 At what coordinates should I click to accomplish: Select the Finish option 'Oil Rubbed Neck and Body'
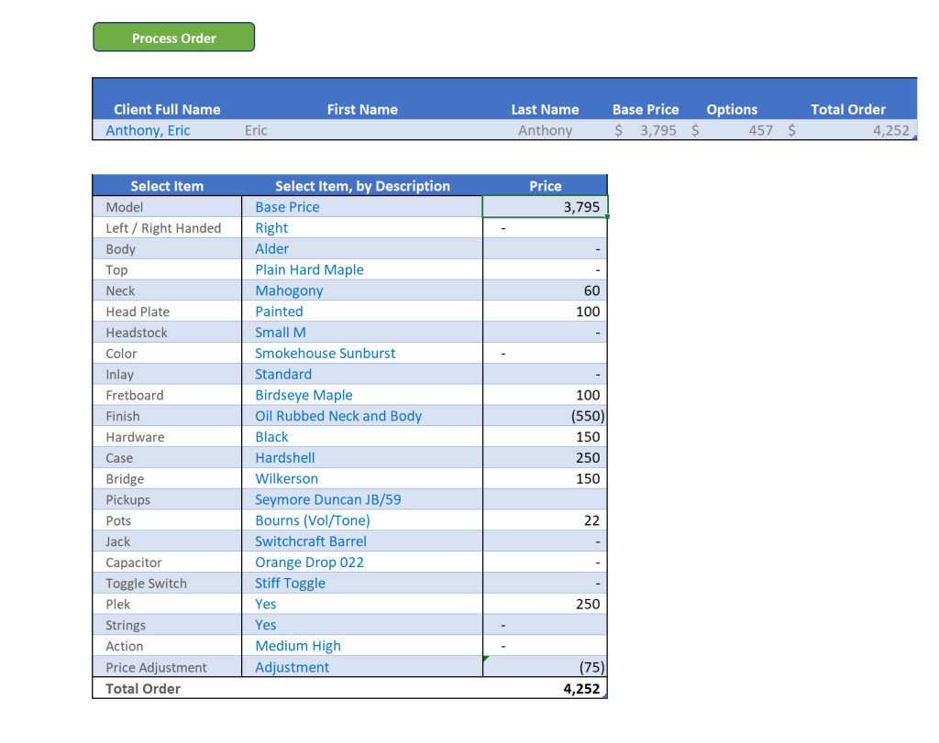tap(362, 416)
